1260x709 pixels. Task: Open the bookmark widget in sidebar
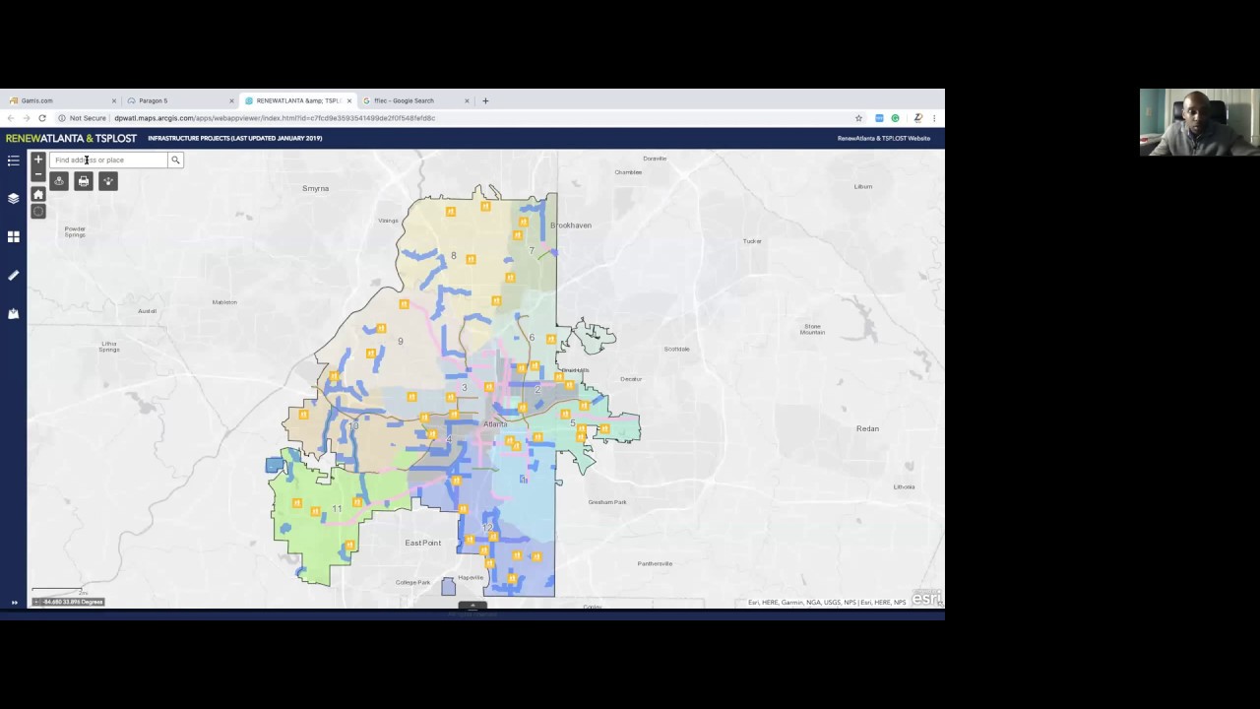click(13, 314)
